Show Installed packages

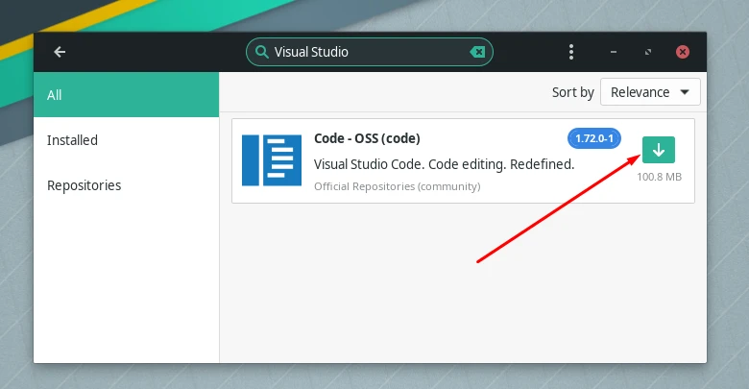pos(126,140)
